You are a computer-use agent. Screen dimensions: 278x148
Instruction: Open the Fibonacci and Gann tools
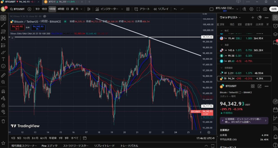[x=3, y=32]
